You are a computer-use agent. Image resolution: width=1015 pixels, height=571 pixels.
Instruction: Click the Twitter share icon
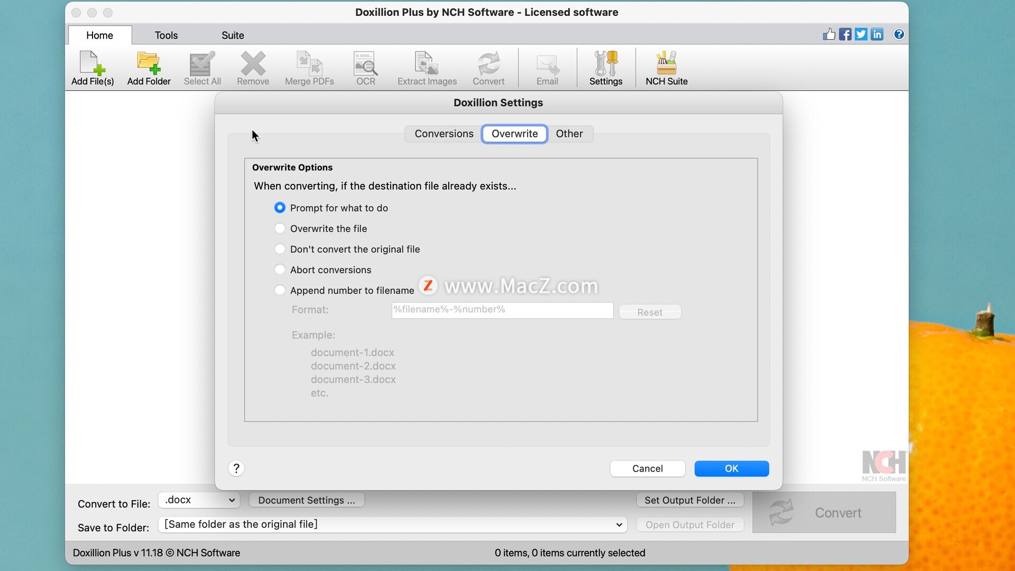pyautogui.click(x=861, y=34)
